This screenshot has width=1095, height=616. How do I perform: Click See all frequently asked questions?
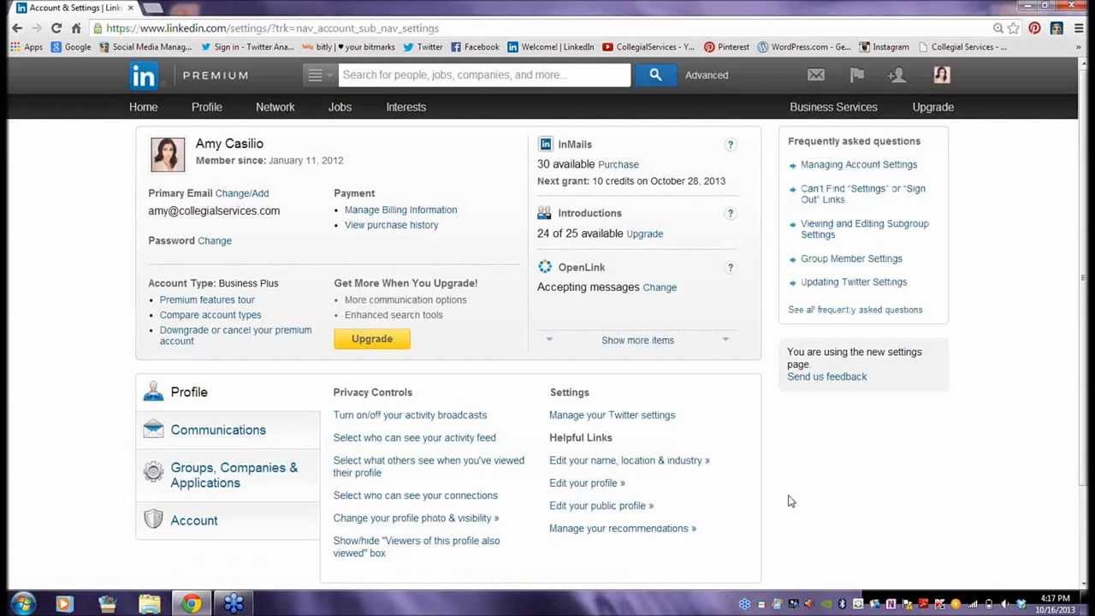[855, 310]
